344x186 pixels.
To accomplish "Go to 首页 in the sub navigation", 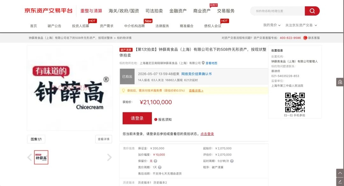I will [x=33, y=26].
